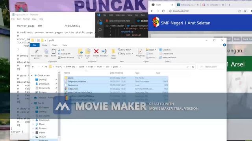Click the Refresh button beside address bar
This screenshot has height=141, width=252.
click(x=193, y=67)
